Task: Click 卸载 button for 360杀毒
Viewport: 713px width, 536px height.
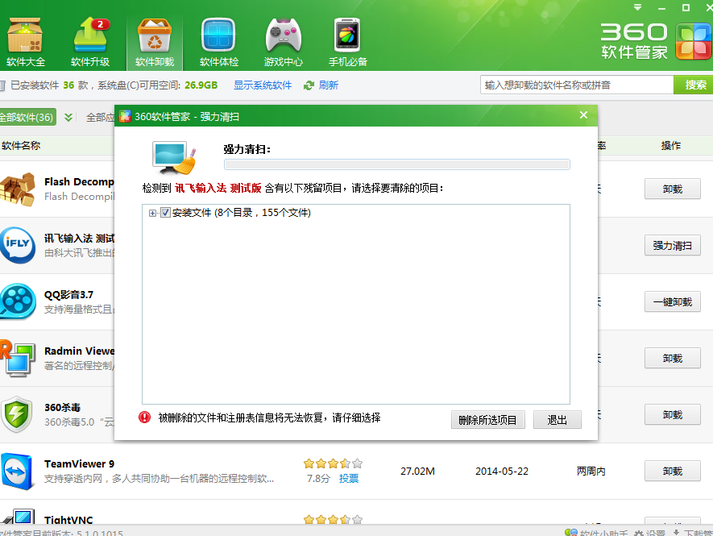Action: (x=672, y=415)
